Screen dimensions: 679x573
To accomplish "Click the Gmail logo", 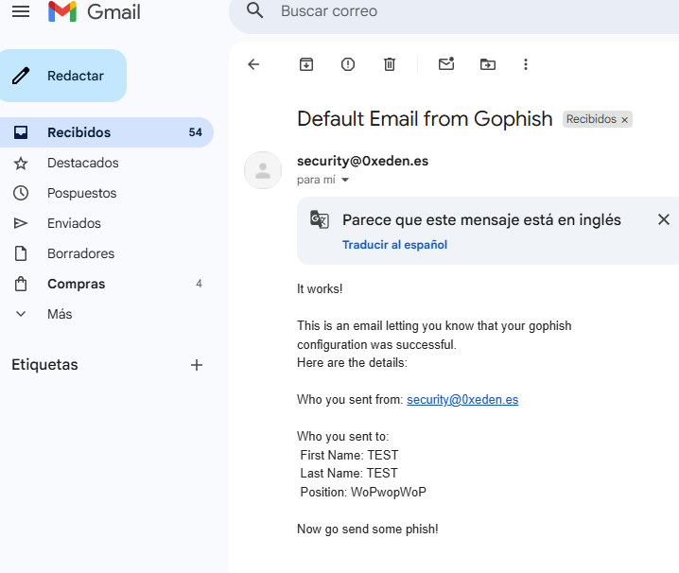I will coord(94,11).
